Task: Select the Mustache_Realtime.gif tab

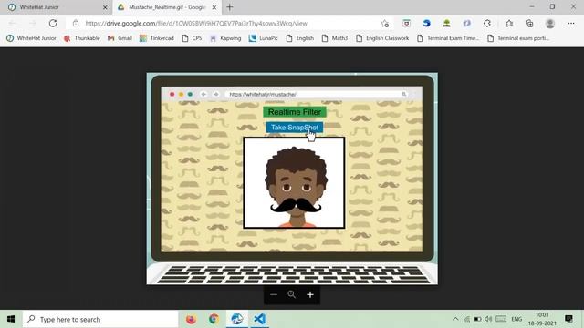Action: pos(167,7)
